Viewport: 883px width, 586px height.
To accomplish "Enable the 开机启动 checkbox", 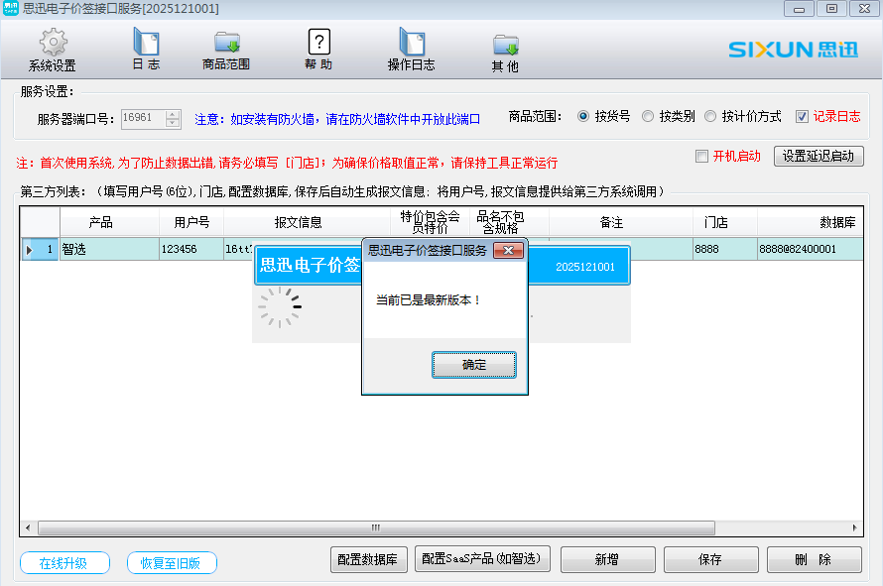I will pyautogui.click(x=701, y=156).
